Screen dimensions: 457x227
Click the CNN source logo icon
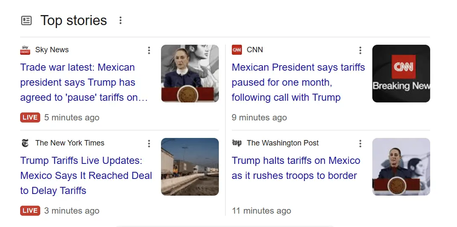pyautogui.click(x=237, y=50)
